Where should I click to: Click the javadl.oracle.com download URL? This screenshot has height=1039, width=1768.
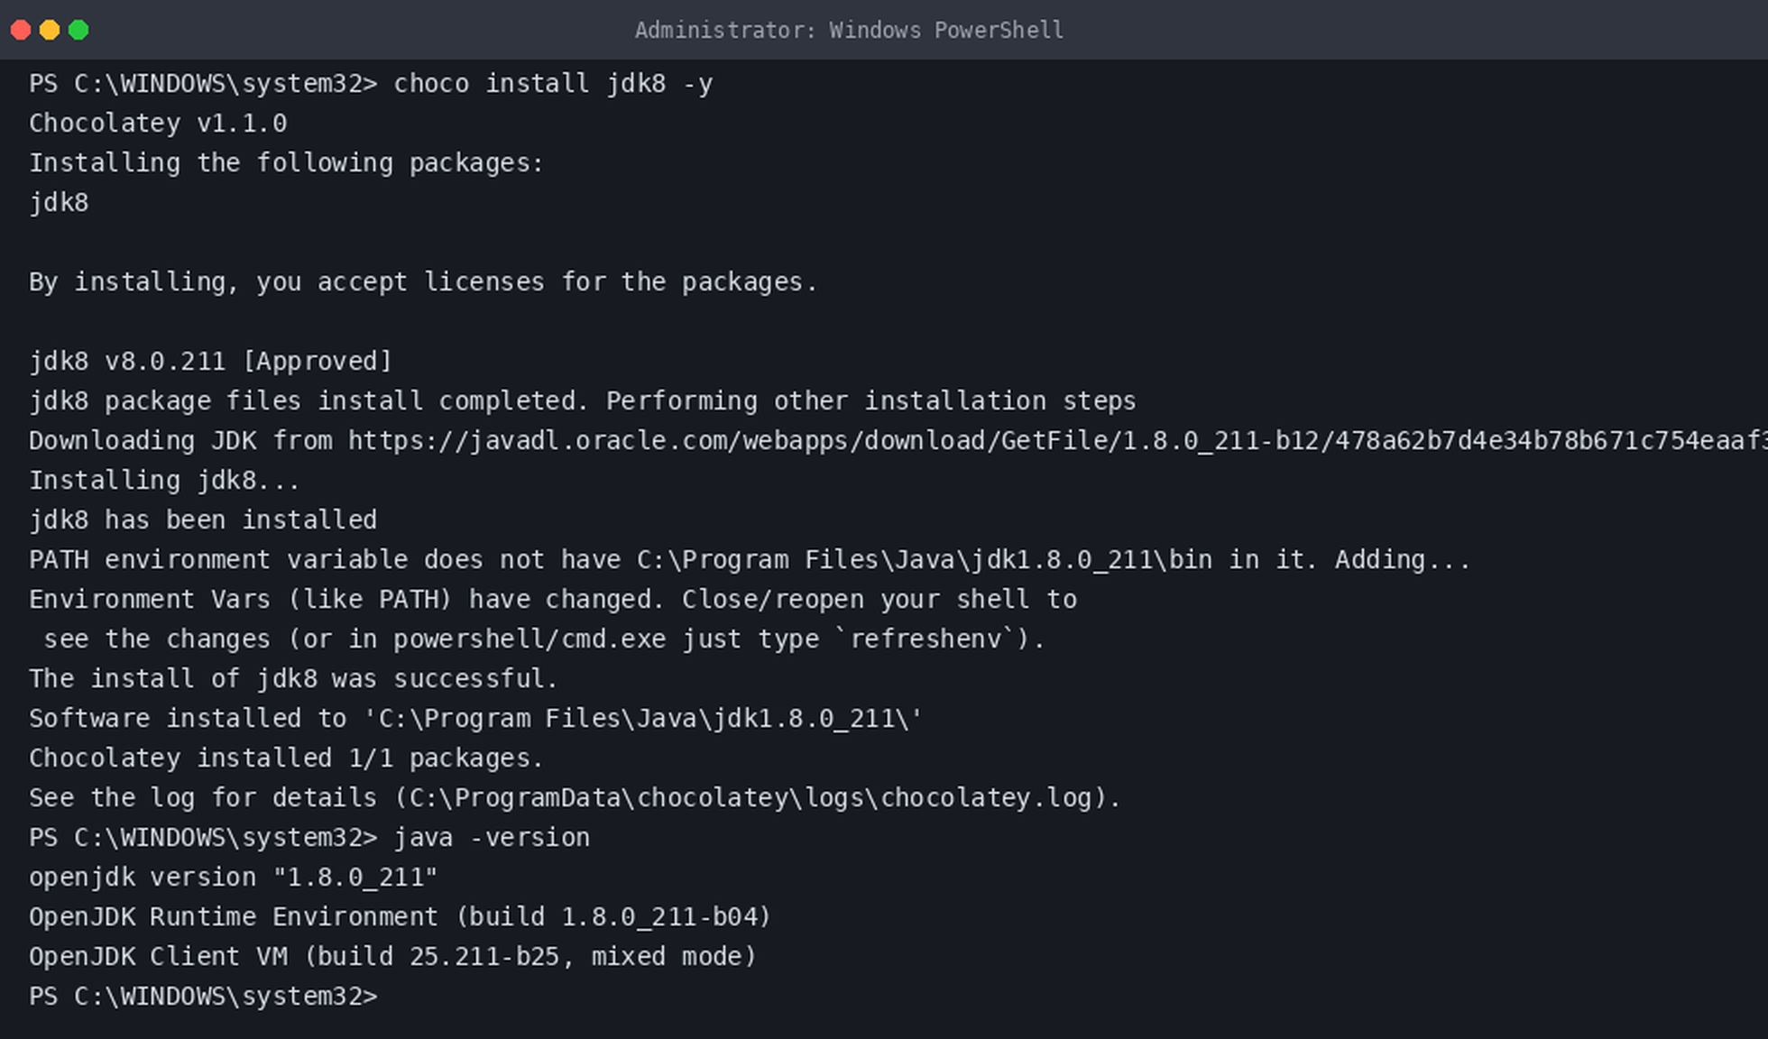[1058, 440]
